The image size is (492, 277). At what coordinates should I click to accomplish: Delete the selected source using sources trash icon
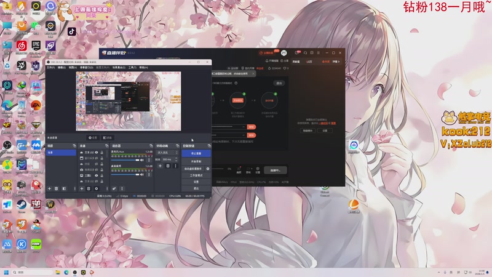(89, 189)
